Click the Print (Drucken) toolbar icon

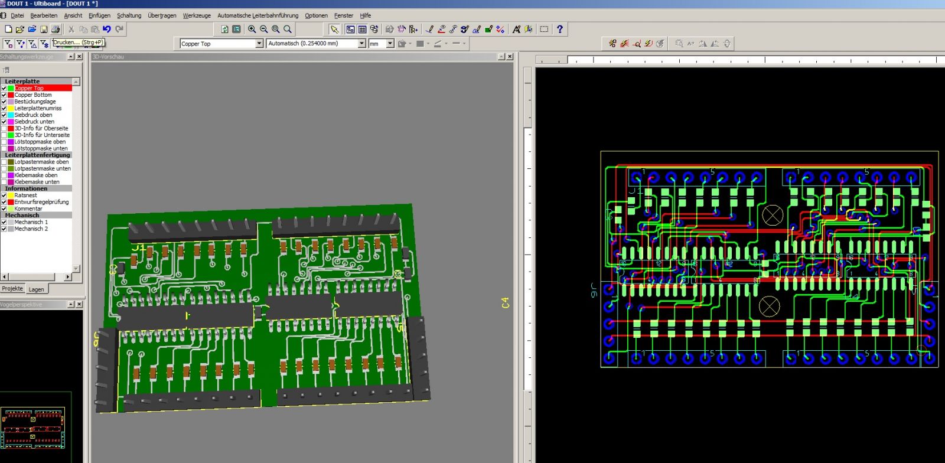(56, 29)
